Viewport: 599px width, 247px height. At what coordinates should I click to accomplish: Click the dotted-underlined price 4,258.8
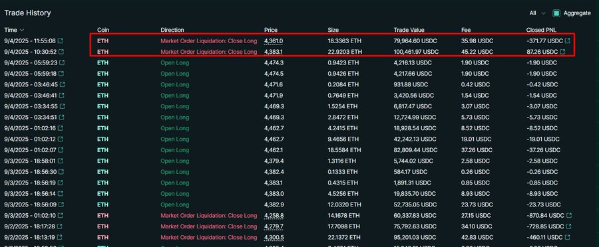(274, 216)
